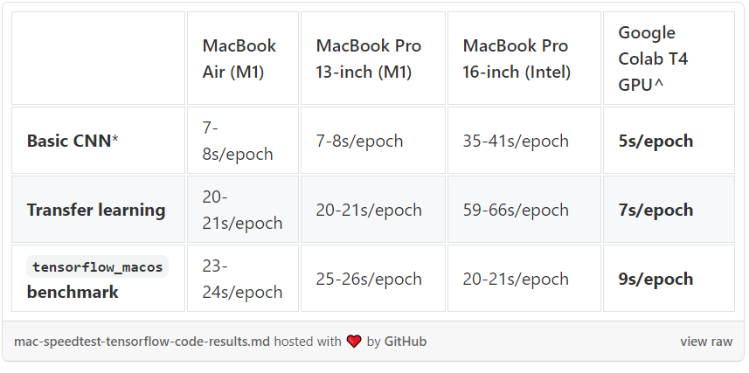Click the 35-41s/epoch cell

(x=524, y=141)
